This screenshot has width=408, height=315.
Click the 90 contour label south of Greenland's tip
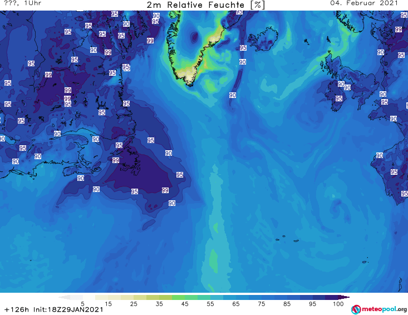pos(232,95)
